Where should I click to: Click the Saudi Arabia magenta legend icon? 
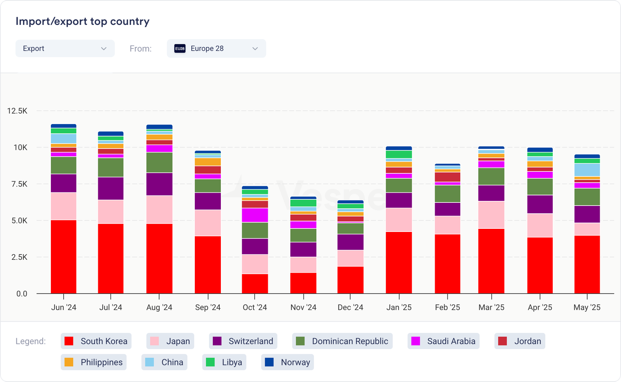(x=415, y=341)
